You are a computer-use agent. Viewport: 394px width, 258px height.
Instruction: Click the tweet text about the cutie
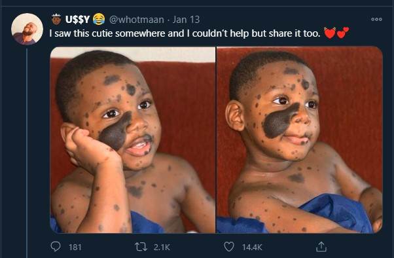pos(185,33)
